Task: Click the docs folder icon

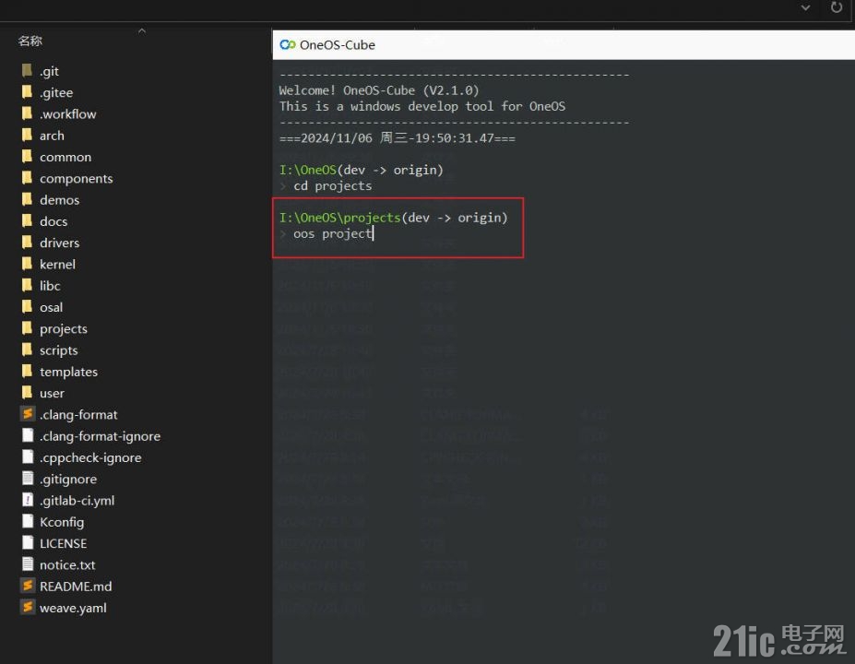Action: point(27,220)
